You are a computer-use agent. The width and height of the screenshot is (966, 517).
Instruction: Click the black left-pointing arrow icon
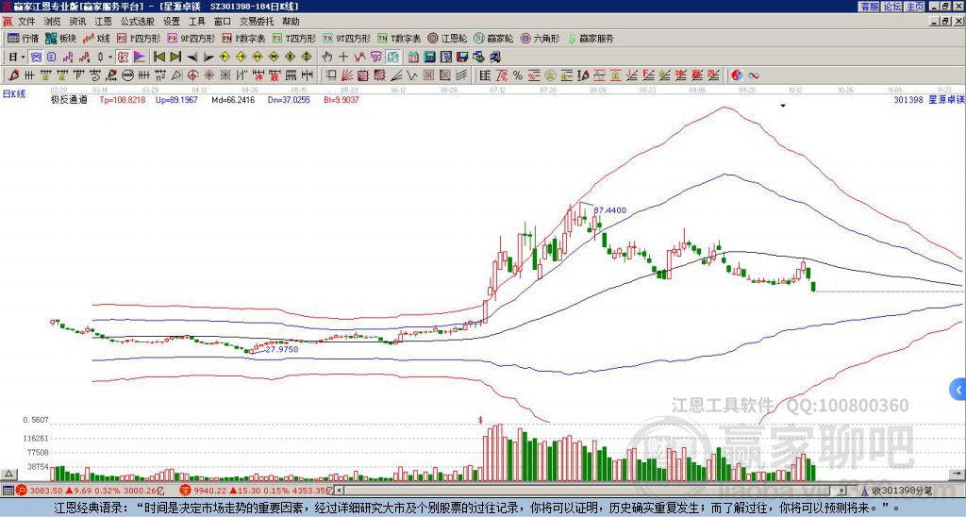[x=192, y=58]
